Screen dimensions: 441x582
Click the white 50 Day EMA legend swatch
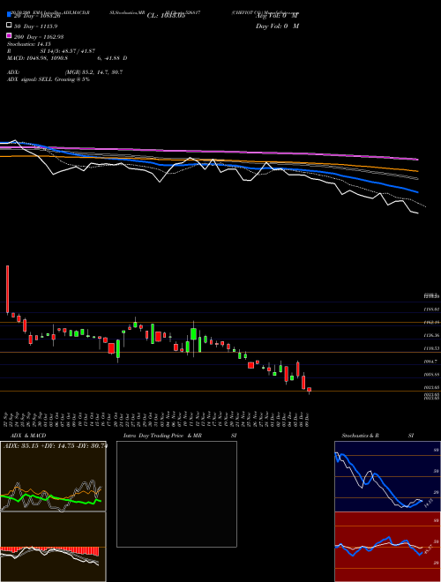[9, 25]
